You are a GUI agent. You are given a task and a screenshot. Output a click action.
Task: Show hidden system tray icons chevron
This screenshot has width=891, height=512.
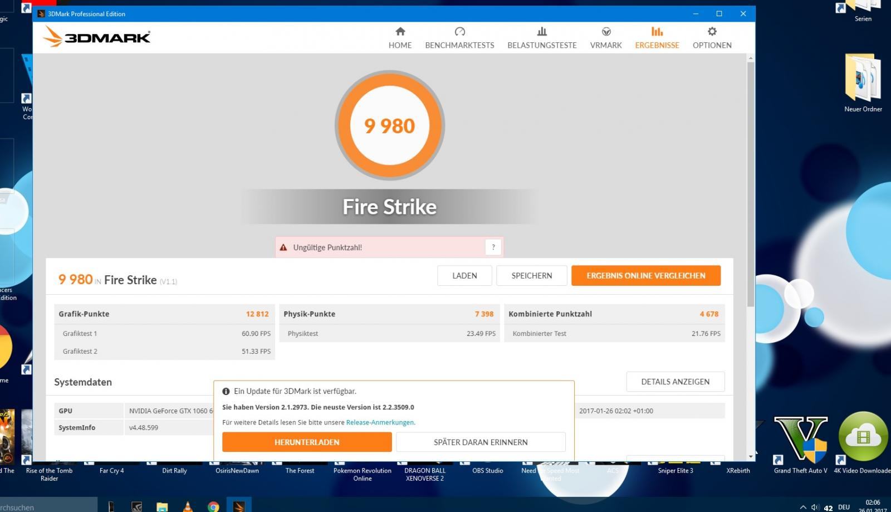click(x=802, y=507)
